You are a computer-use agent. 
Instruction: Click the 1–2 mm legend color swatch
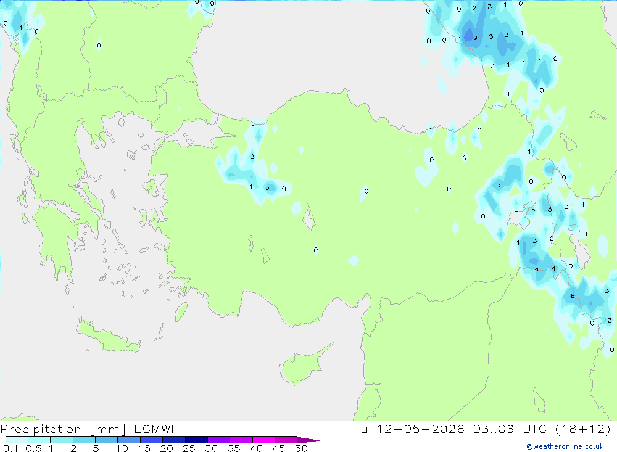pyautogui.click(x=62, y=440)
